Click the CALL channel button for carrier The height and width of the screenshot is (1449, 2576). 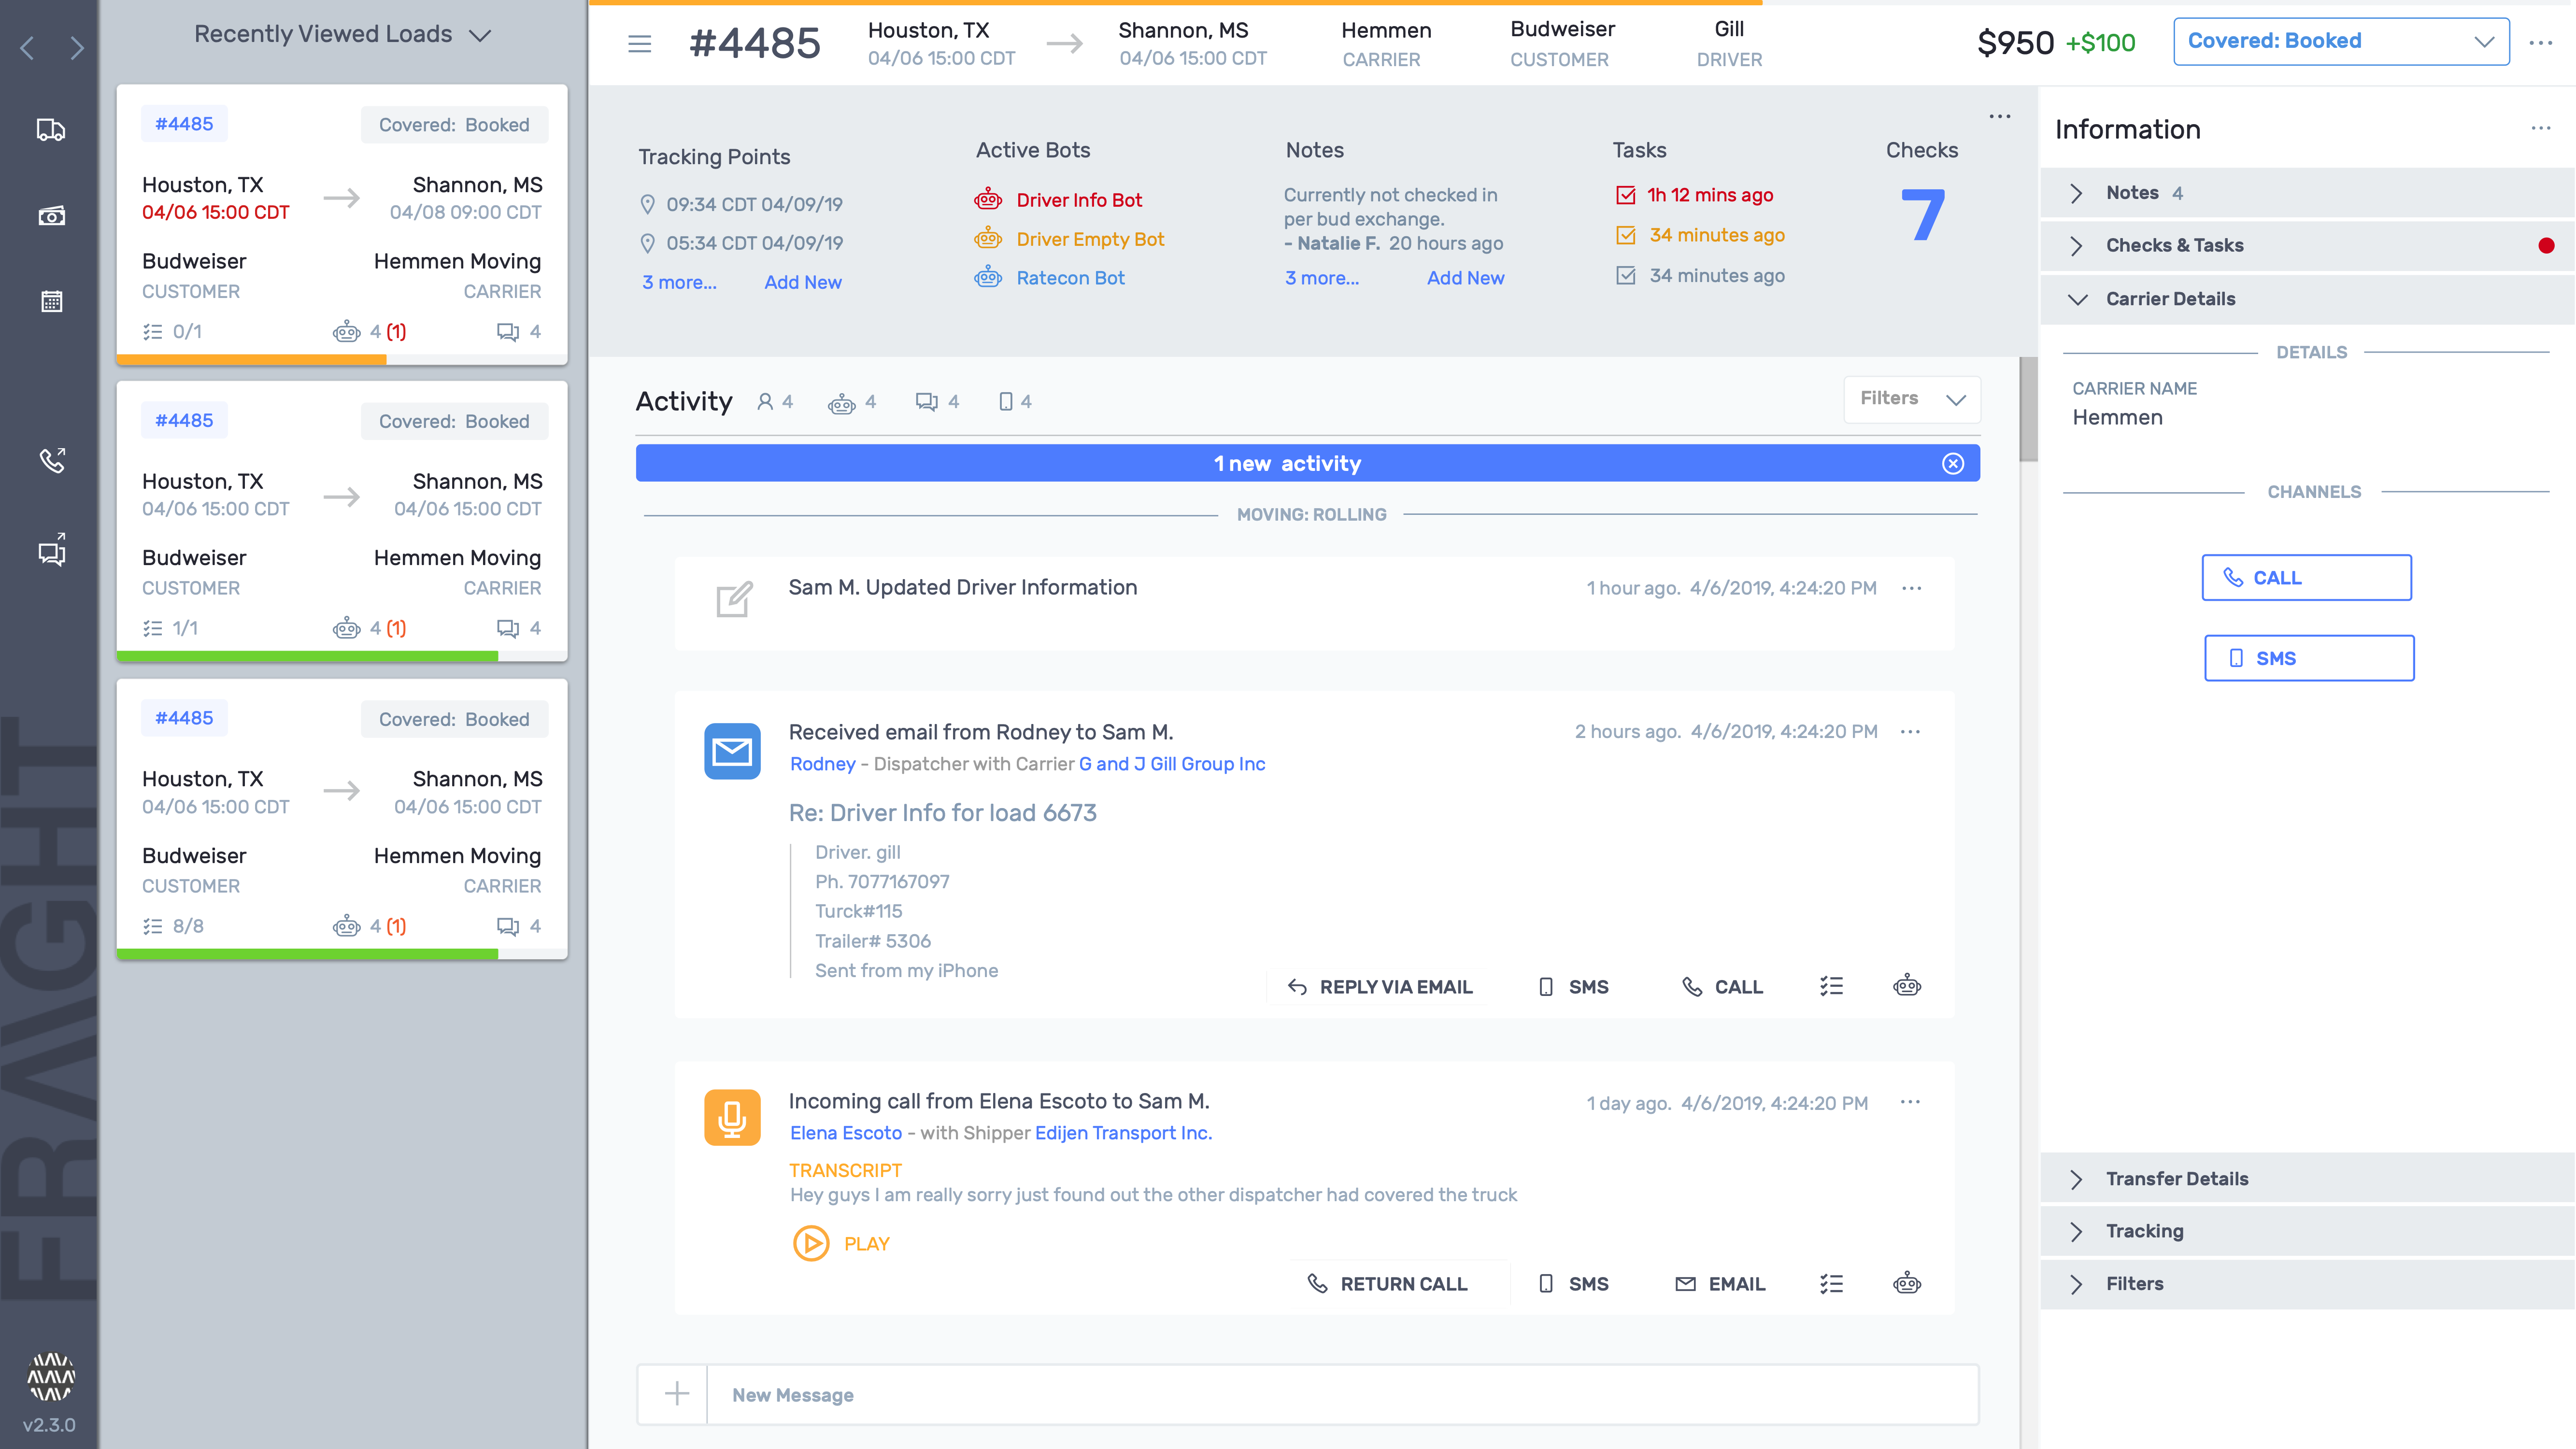click(x=2307, y=578)
